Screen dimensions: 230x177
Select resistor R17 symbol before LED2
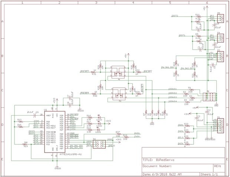[89, 124]
